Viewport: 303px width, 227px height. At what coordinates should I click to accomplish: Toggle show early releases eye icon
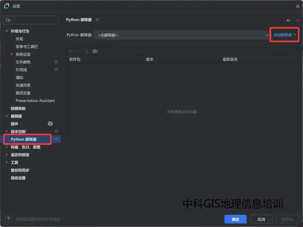coord(95,51)
